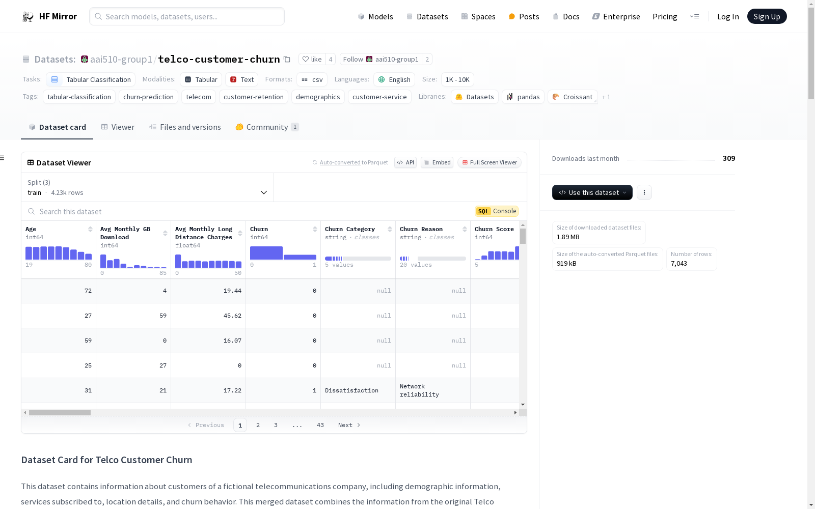
Task: Click the Age distribution histogram
Action: click(x=59, y=253)
